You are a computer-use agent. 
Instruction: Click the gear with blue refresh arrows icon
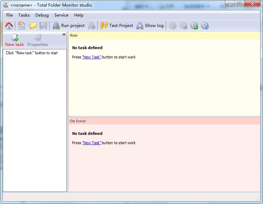pos(205,26)
